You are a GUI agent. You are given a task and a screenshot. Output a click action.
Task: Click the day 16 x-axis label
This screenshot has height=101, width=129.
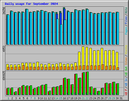tap(64, 98)
